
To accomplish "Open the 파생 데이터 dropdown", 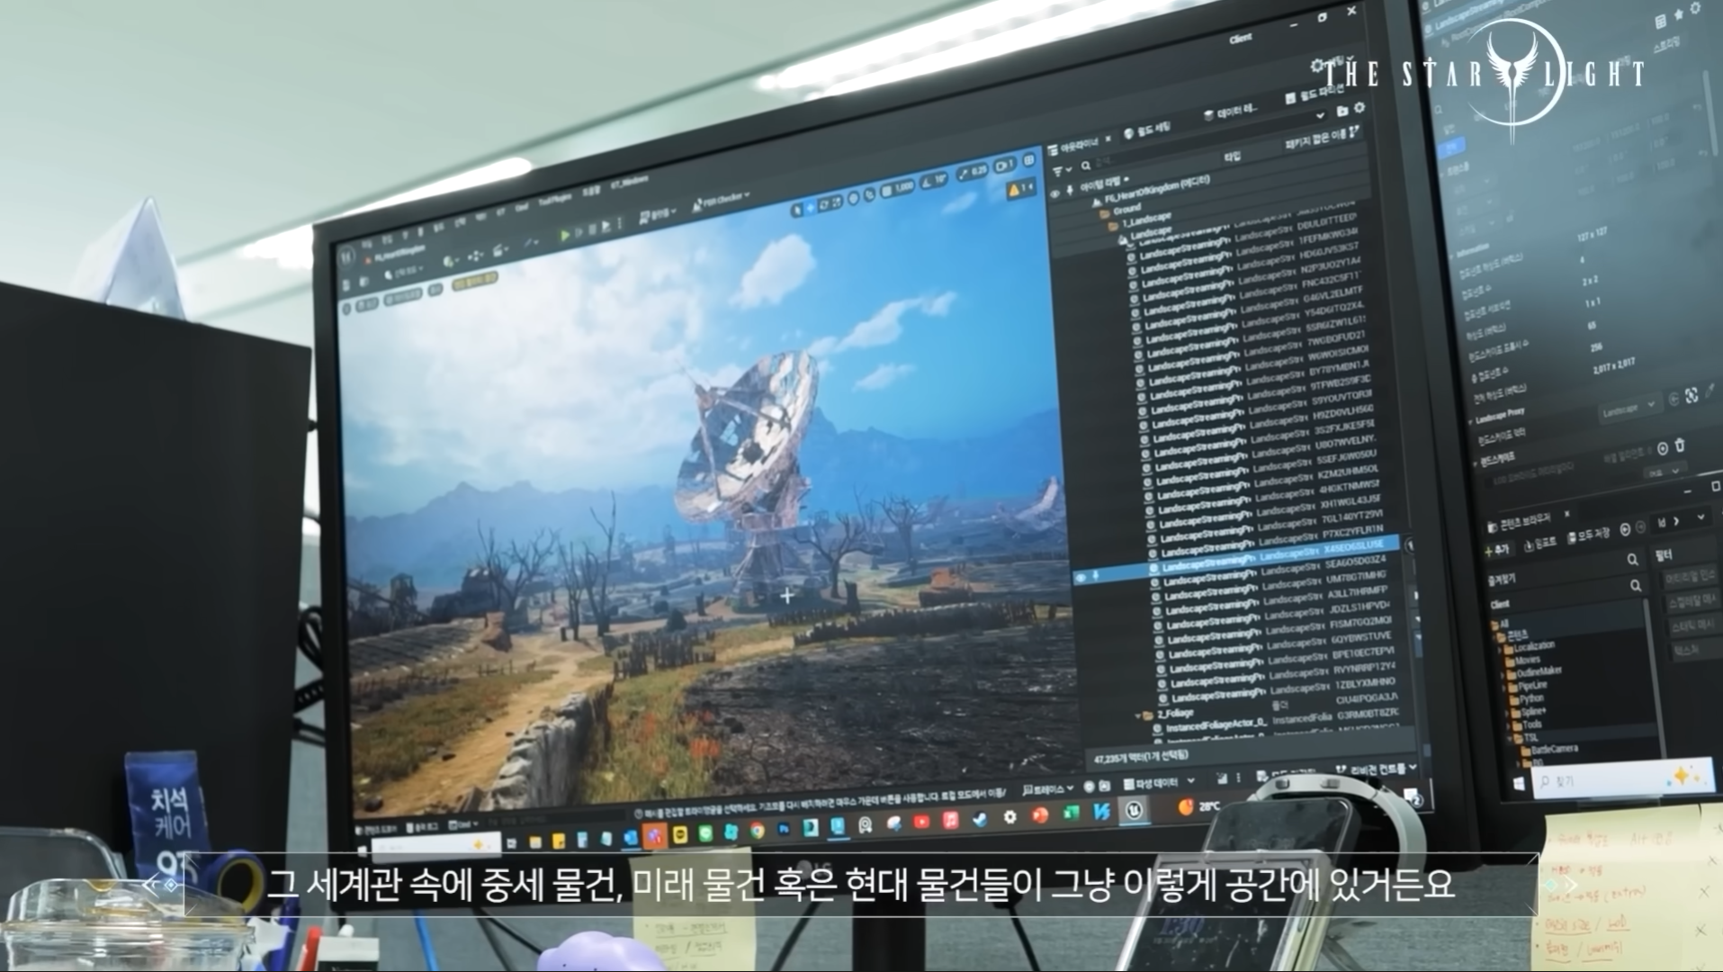I will 1159,783.
